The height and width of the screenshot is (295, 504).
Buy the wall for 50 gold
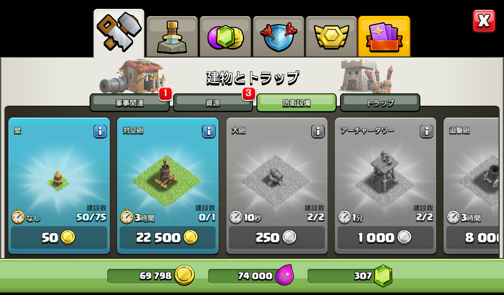coord(59,237)
